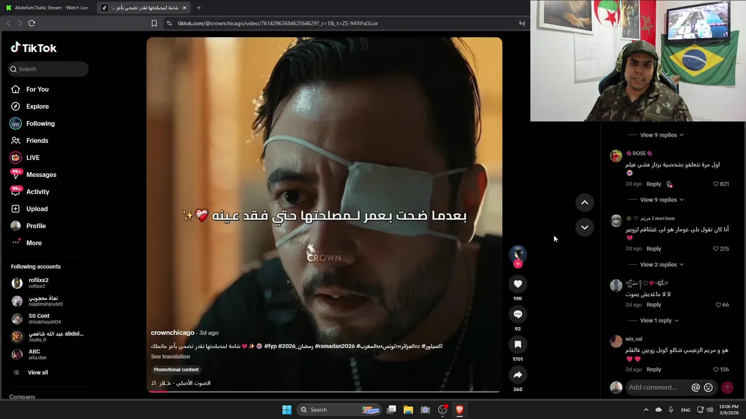Expand View 1 reply
Image resolution: width=746 pixels, height=419 pixels.
coord(659,321)
